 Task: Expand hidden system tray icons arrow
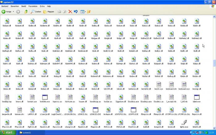(x=191, y=133)
